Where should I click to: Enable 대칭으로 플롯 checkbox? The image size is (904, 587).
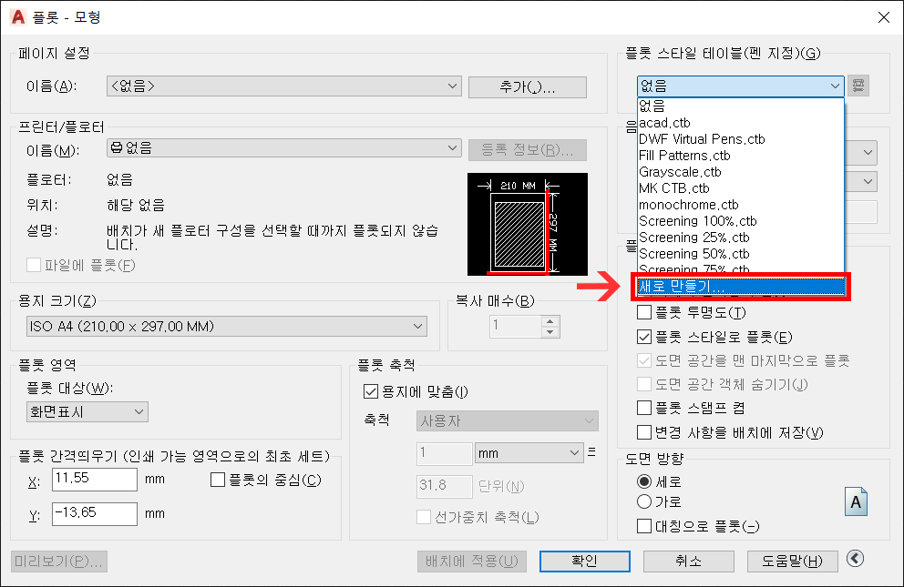(x=644, y=526)
